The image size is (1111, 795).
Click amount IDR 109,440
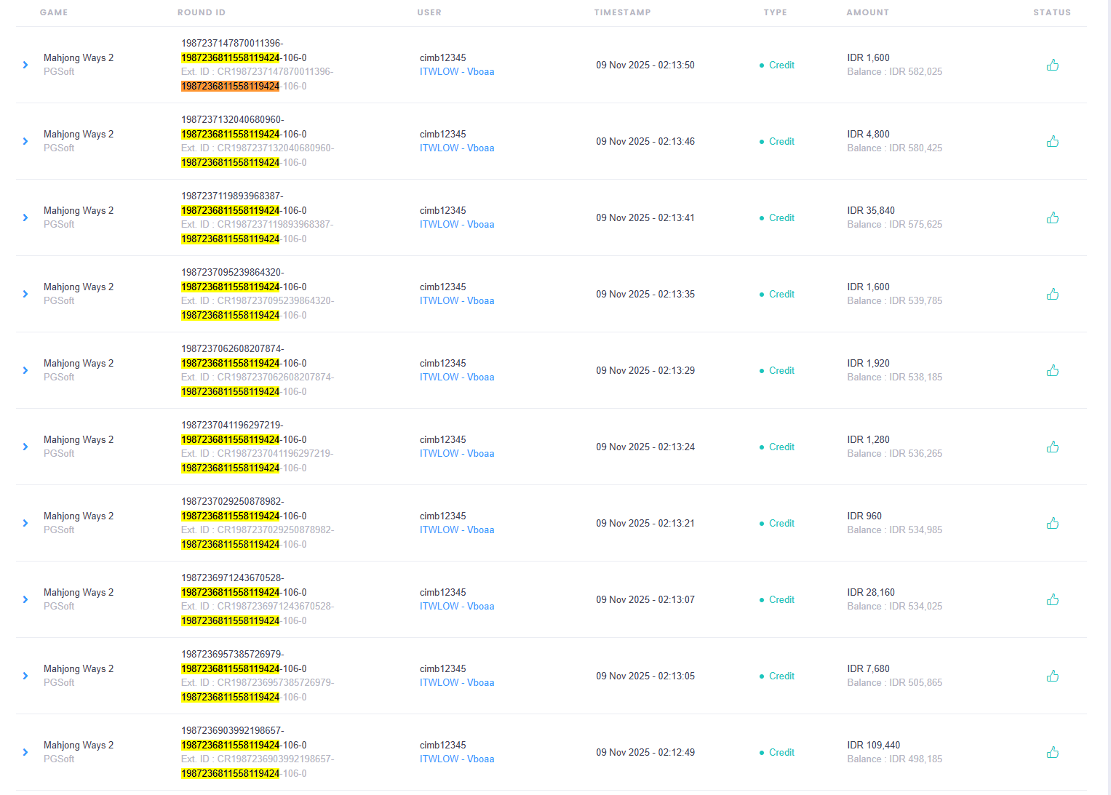(874, 745)
